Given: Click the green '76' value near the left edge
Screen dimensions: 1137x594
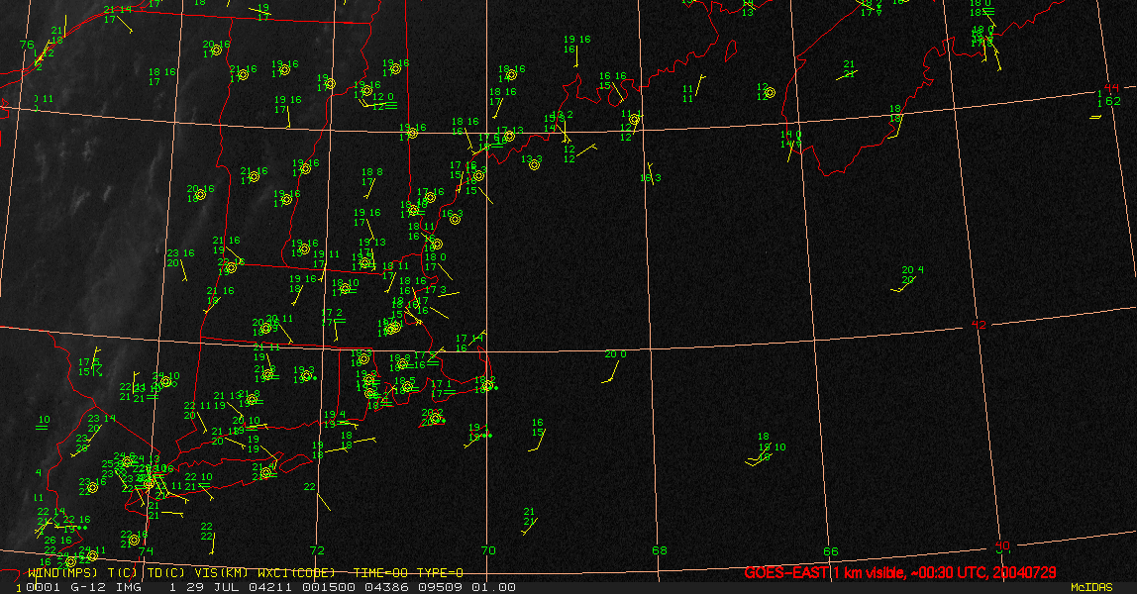Looking at the screenshot, I should pyautogui.click(x=27, y=45).
